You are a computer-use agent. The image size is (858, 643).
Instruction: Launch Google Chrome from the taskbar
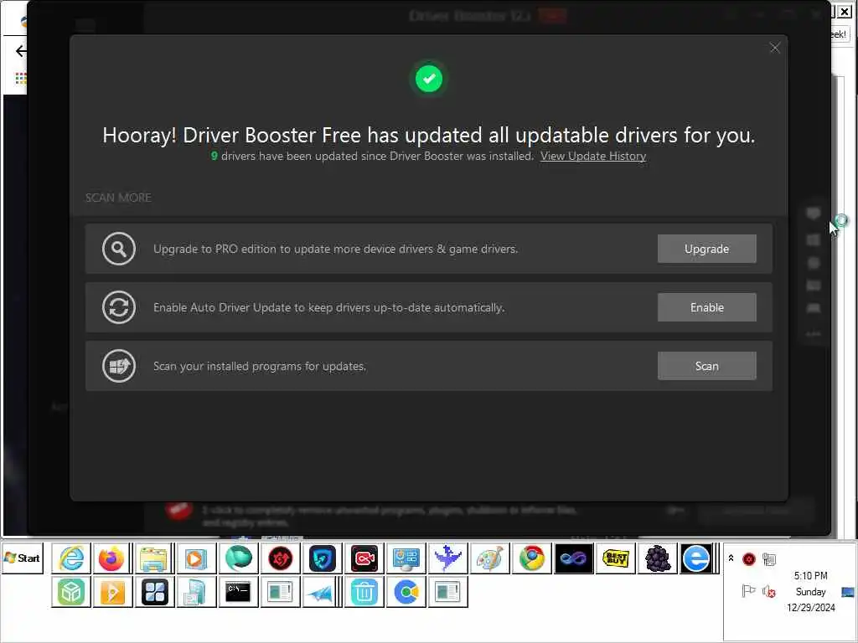[x=532, y=558]
